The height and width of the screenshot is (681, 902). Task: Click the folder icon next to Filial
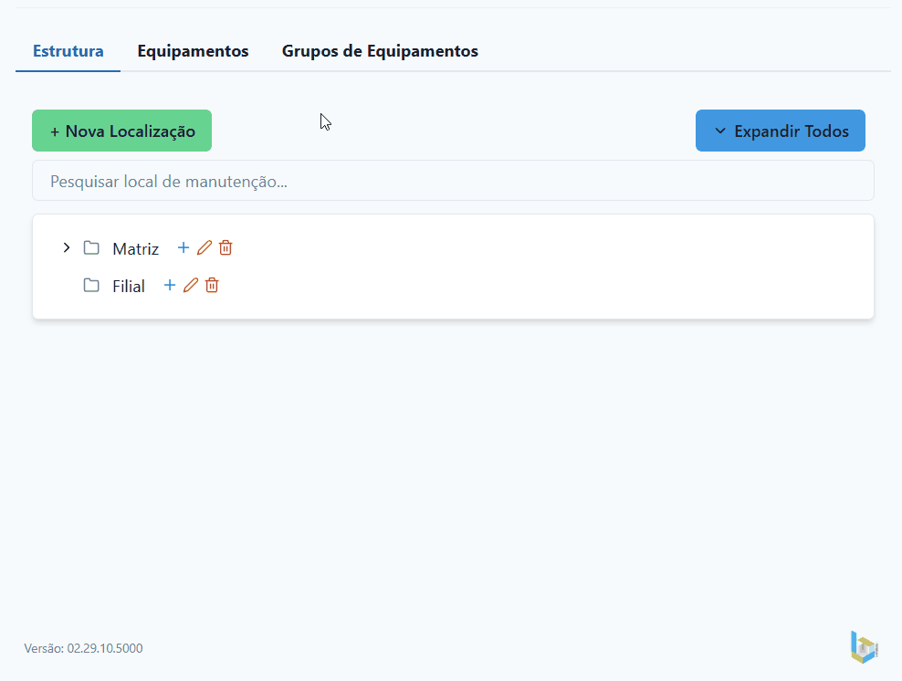91,285
